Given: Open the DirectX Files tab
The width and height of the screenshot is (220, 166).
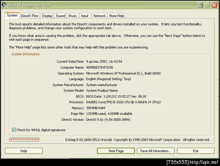Looking at the screenshot, I should (x=30, y=16).
